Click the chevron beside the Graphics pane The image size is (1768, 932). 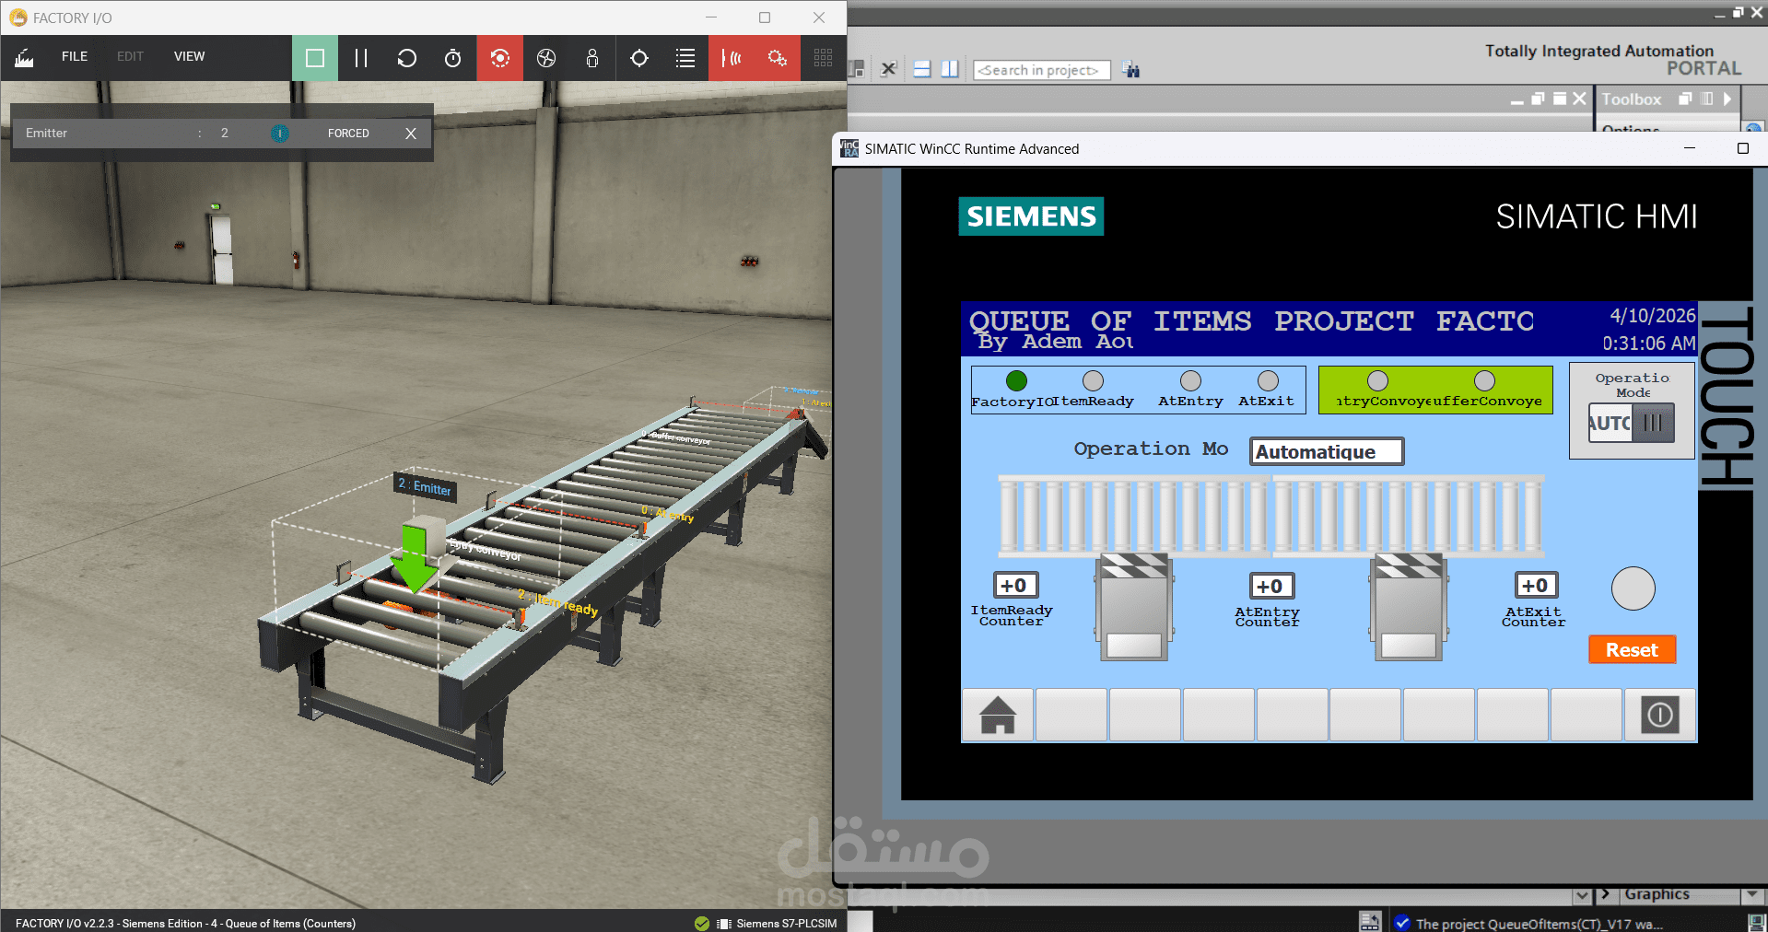click(1605, 894)
